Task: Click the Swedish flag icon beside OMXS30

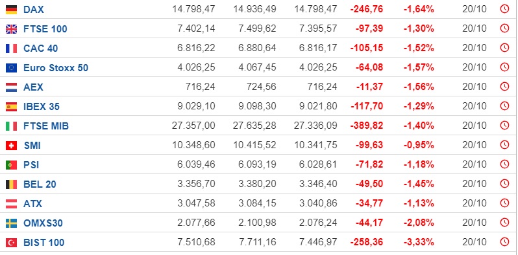Action: 11,223
